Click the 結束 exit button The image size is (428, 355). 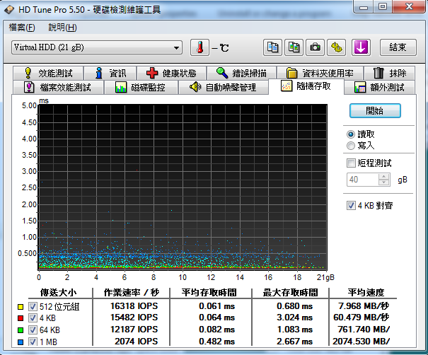pyautogui.click(x=398, y=47)
